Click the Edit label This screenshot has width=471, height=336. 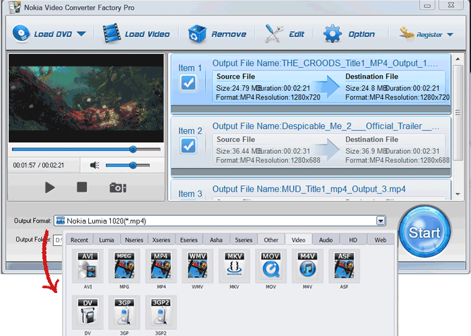[297, 34]
